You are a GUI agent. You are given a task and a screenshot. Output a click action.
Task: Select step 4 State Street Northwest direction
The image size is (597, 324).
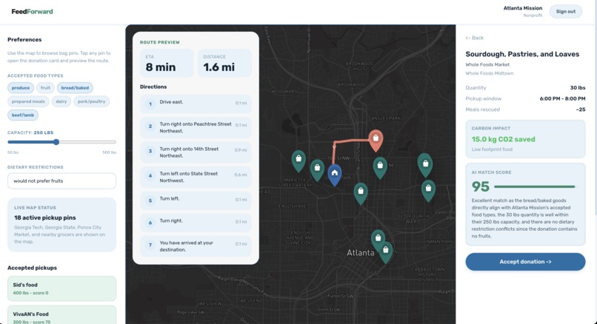[x=196, y=177]
